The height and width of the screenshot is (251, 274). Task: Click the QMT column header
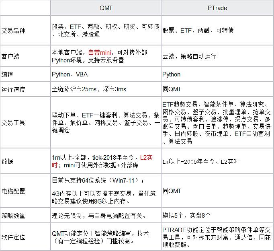pos(106,8)
